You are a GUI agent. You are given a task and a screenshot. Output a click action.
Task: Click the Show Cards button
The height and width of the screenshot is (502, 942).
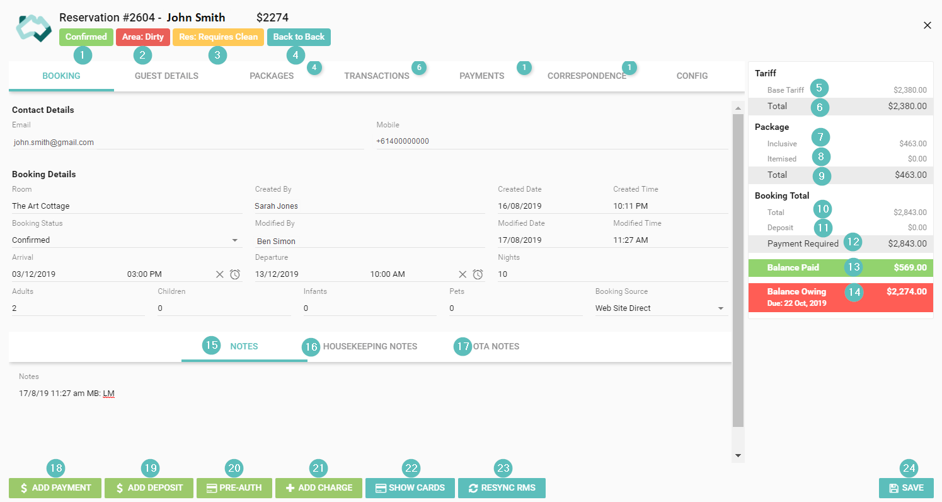(x=410, y=488)
